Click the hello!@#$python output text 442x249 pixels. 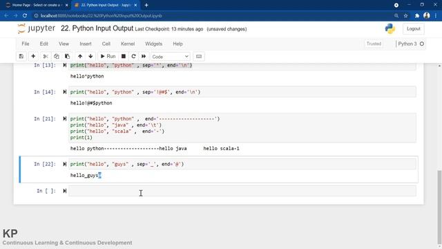91,103
